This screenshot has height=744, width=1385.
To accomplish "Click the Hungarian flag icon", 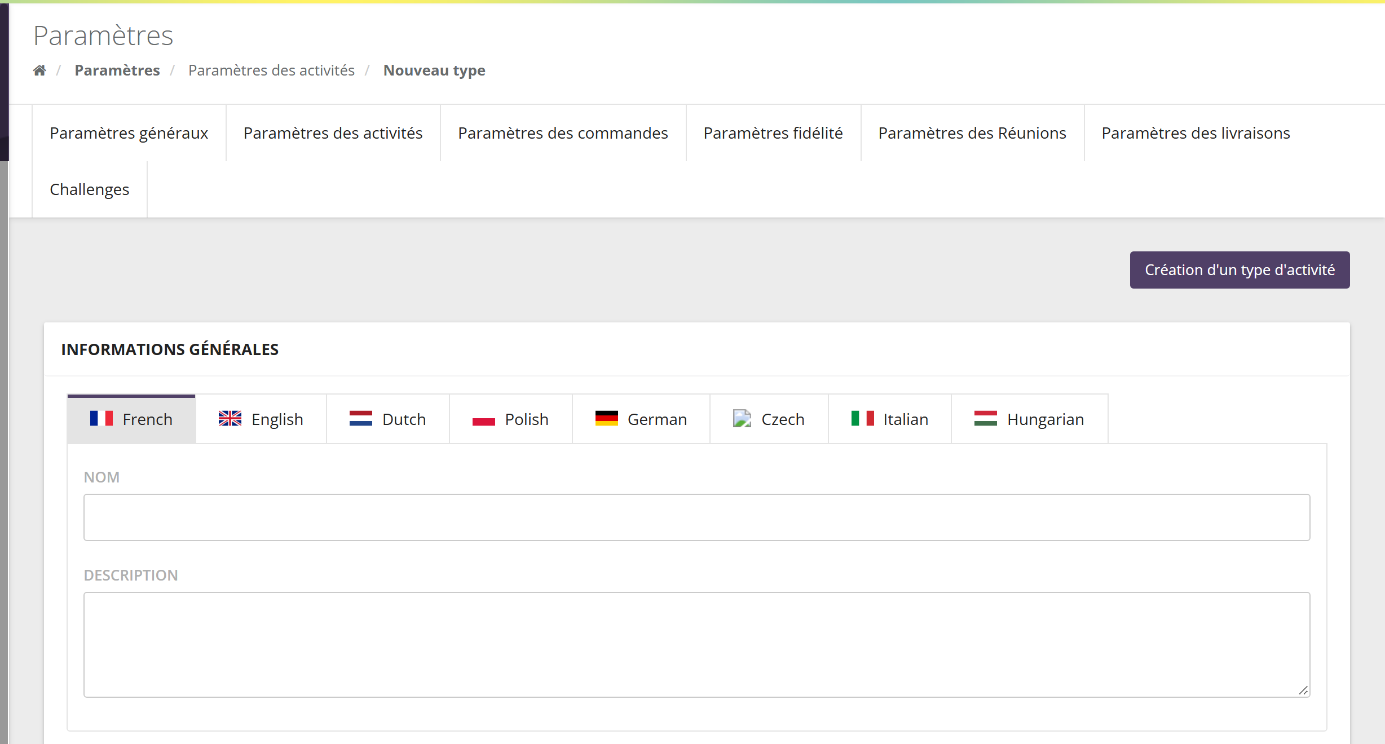I will 986,418.
